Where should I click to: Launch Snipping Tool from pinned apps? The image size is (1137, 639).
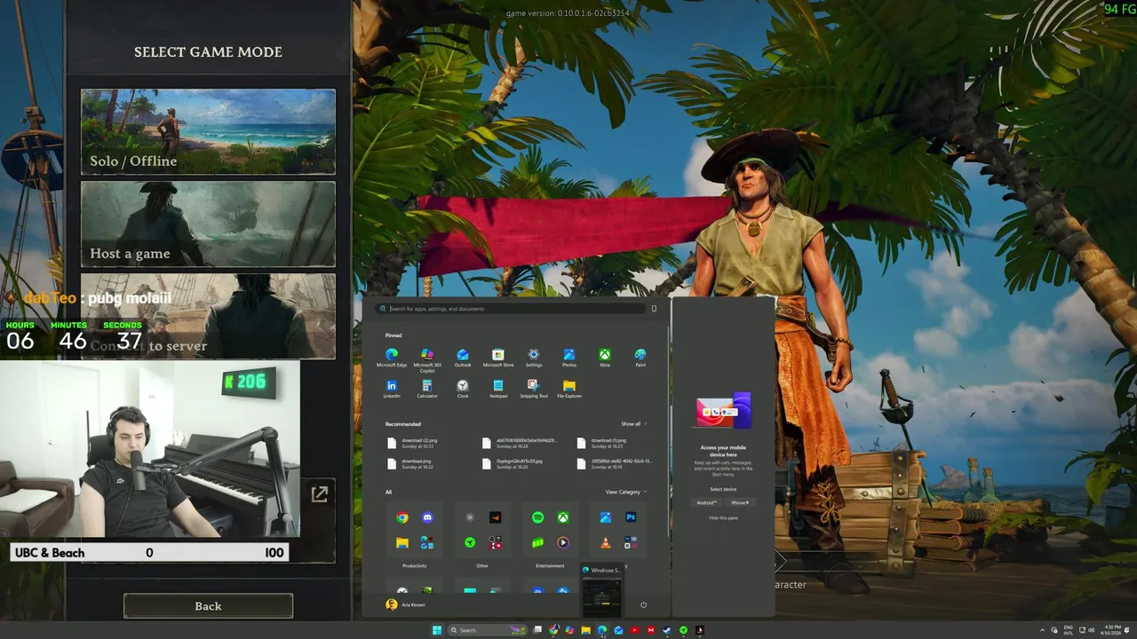click(534, 389)
